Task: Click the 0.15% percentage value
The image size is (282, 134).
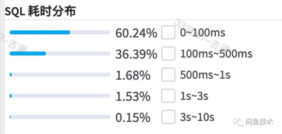Action: pos(133,118)
